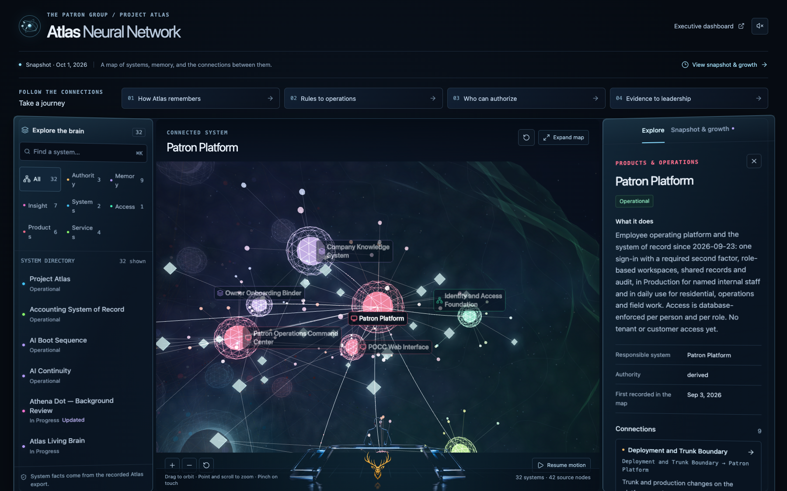Click the Operational status badge
This screenshot has width=787, height=491.
point(634,201)
